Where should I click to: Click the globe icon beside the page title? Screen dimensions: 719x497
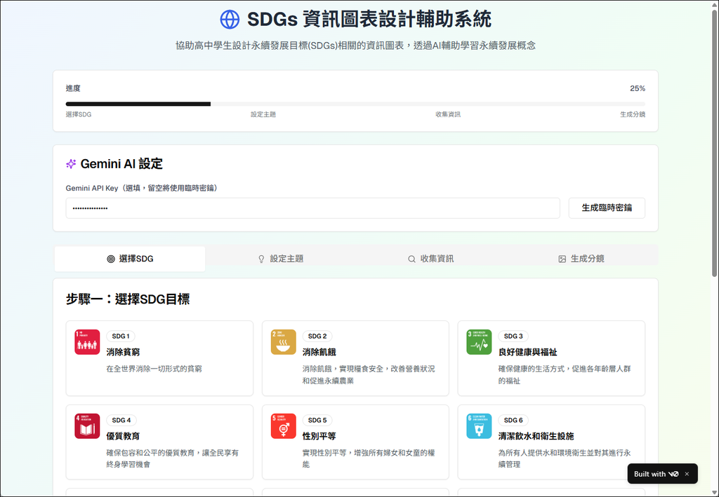230,19
